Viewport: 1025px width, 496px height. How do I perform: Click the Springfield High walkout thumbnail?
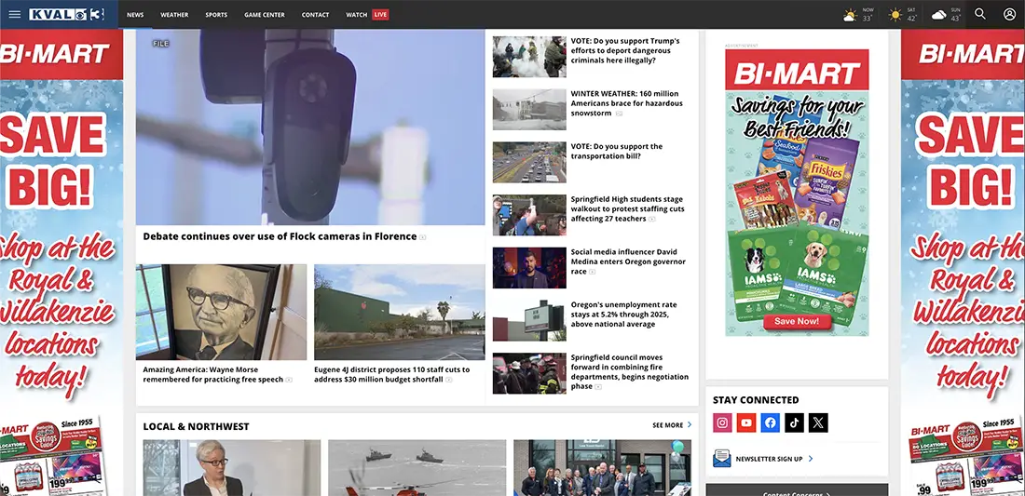tap(529, 215)
